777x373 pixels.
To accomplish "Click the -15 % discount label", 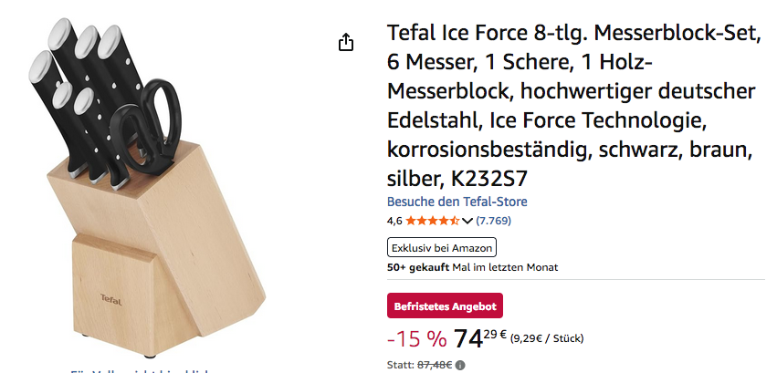I will 416,339.
